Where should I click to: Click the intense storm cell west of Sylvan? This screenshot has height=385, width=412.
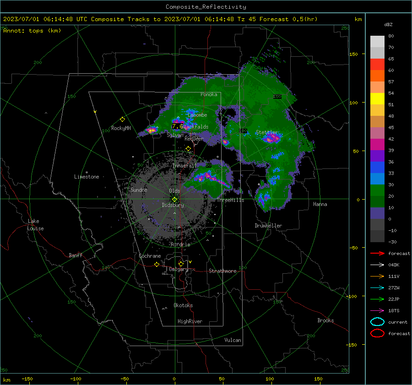pos(152,130)
